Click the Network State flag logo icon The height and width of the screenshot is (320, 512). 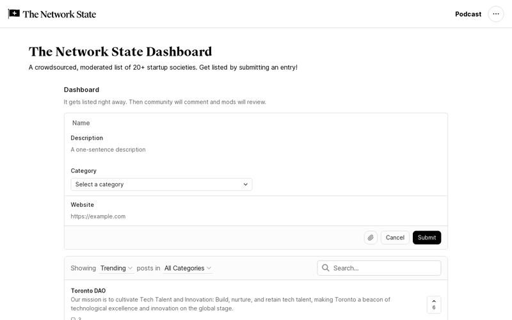13,14
